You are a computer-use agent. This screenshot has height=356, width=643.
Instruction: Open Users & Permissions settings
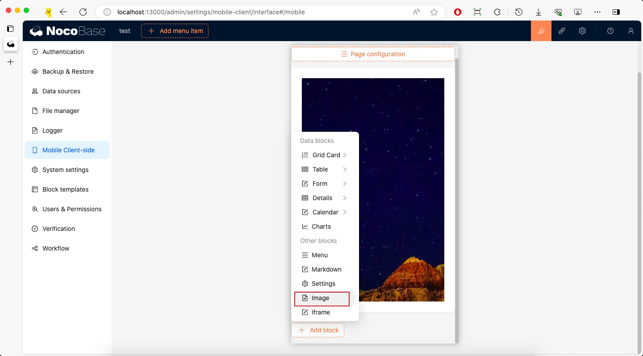[x=71, y=209]
